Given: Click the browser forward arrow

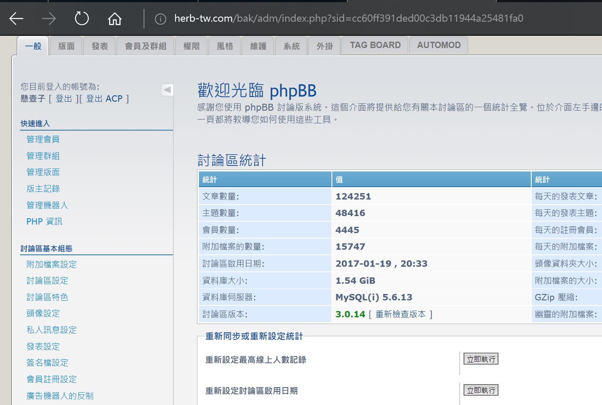Looking at the screenshot, I should point(49,18).
